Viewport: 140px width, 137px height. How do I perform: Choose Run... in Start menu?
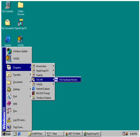19,111
